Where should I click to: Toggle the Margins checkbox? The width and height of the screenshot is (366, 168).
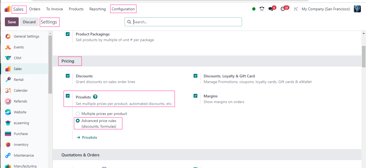195,96
